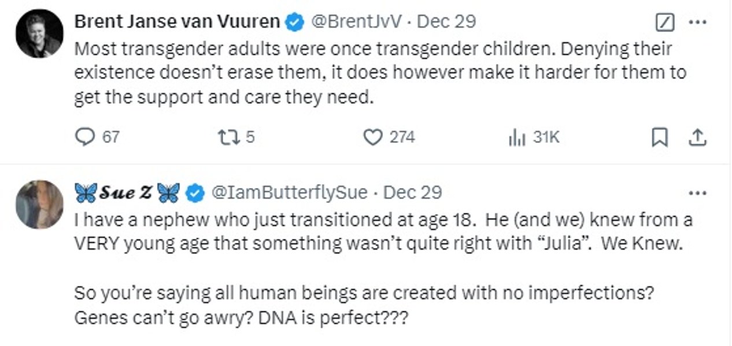The image size is (732, 346).
Task: Click the reply icon on Brent's tweet
Action: [85, 137]
